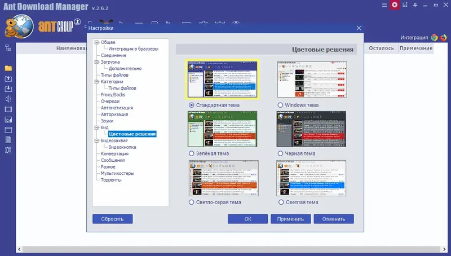Collapse the Вид tree node
This screenshot has width=451, height=256.
96,127
